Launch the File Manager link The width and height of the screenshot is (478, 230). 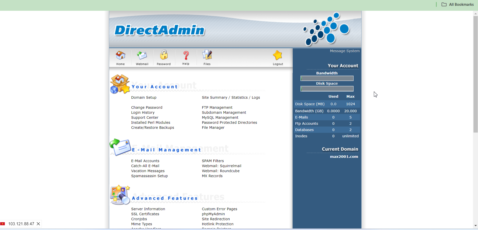coord(213,128)
